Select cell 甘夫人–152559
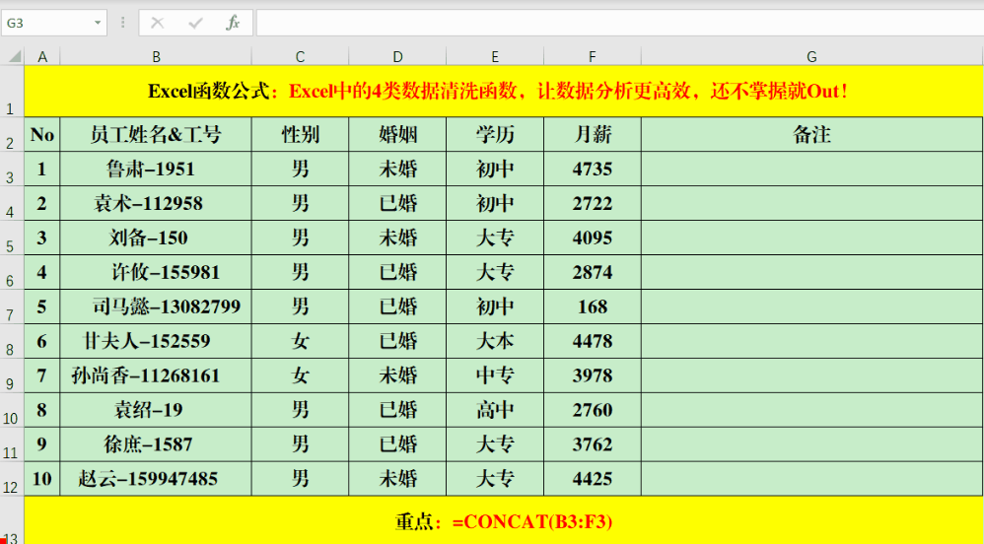The image size is (984, 544). click(x=156, y=341)
